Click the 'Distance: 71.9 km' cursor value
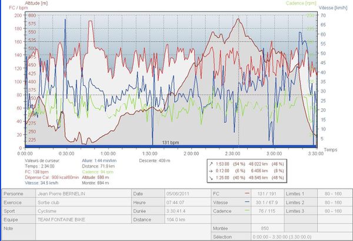Viewport: 353px width, 241px height. tap(98, 166)
